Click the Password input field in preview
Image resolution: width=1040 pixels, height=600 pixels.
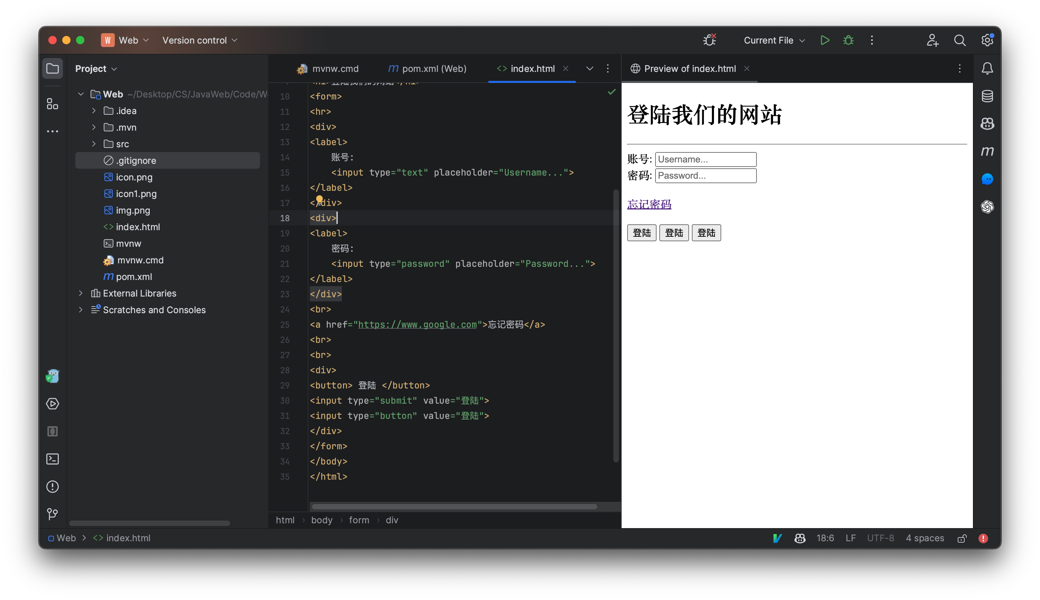pyautogui.click(x=706, y=176)
